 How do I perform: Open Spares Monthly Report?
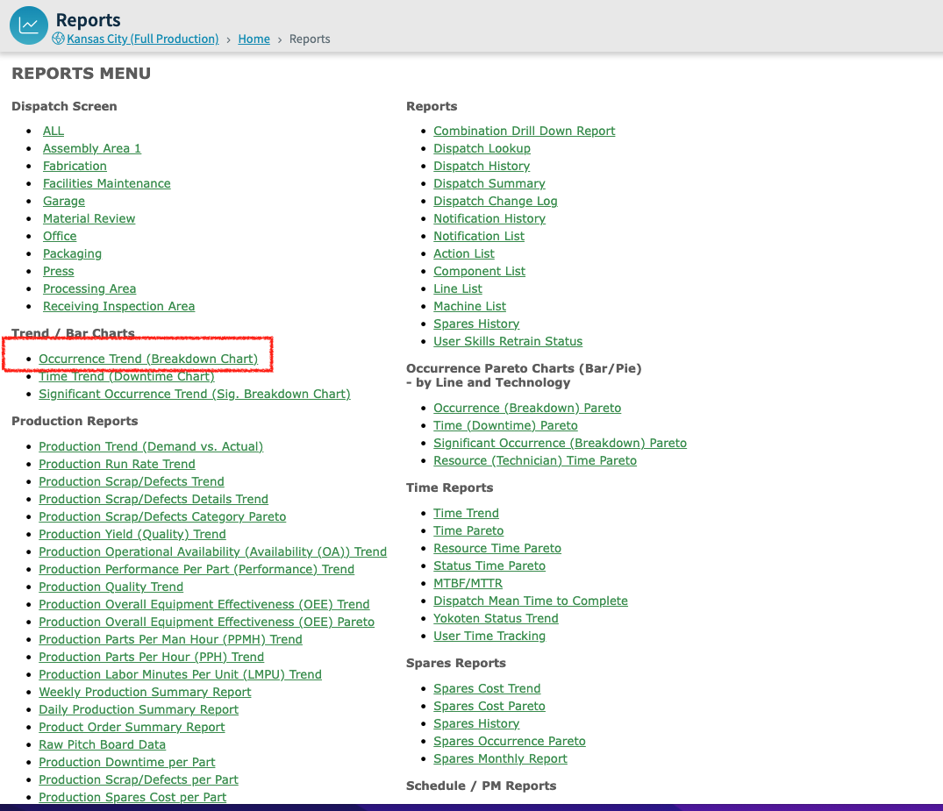pos(500,758)
